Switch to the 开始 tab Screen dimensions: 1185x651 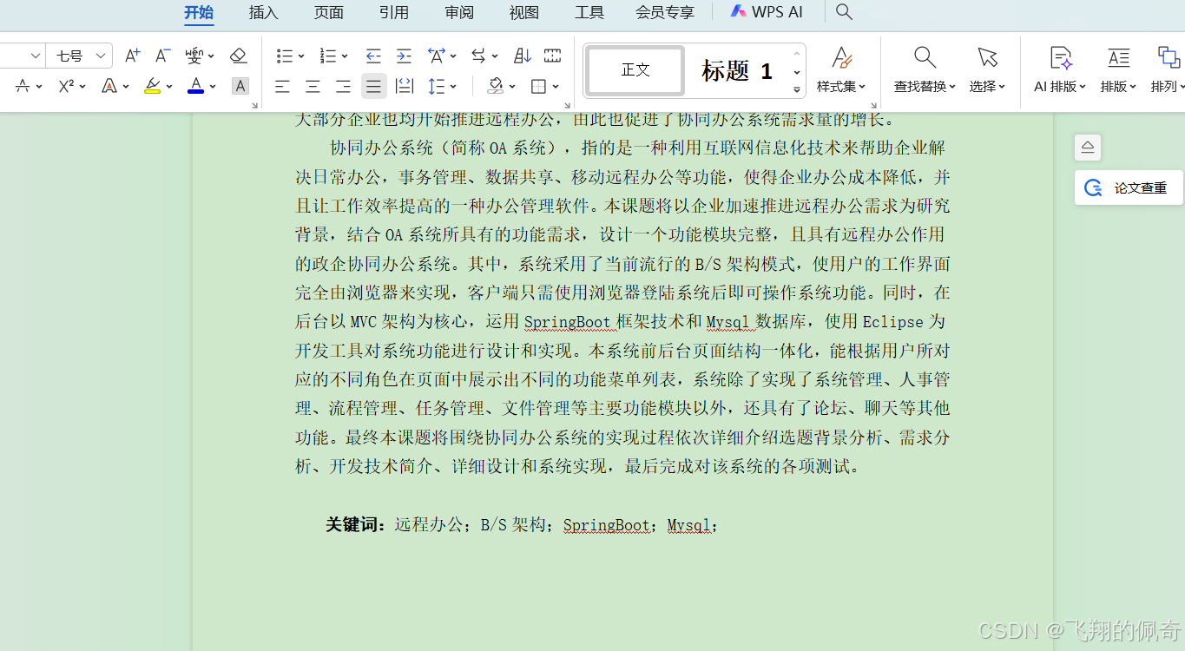point(199,12)
